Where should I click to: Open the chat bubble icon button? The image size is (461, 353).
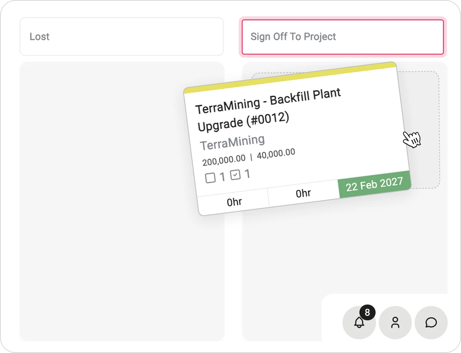(431, 323)
